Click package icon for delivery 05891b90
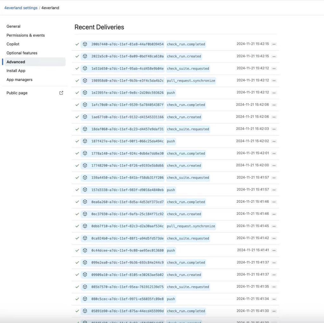Screen dimensions: 324x323 point(85,311)
